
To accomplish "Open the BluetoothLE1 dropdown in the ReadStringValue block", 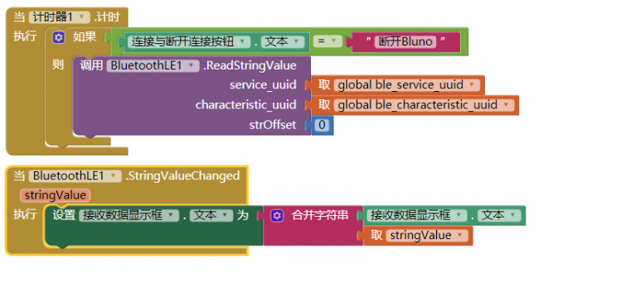I will tap(153, 65).
